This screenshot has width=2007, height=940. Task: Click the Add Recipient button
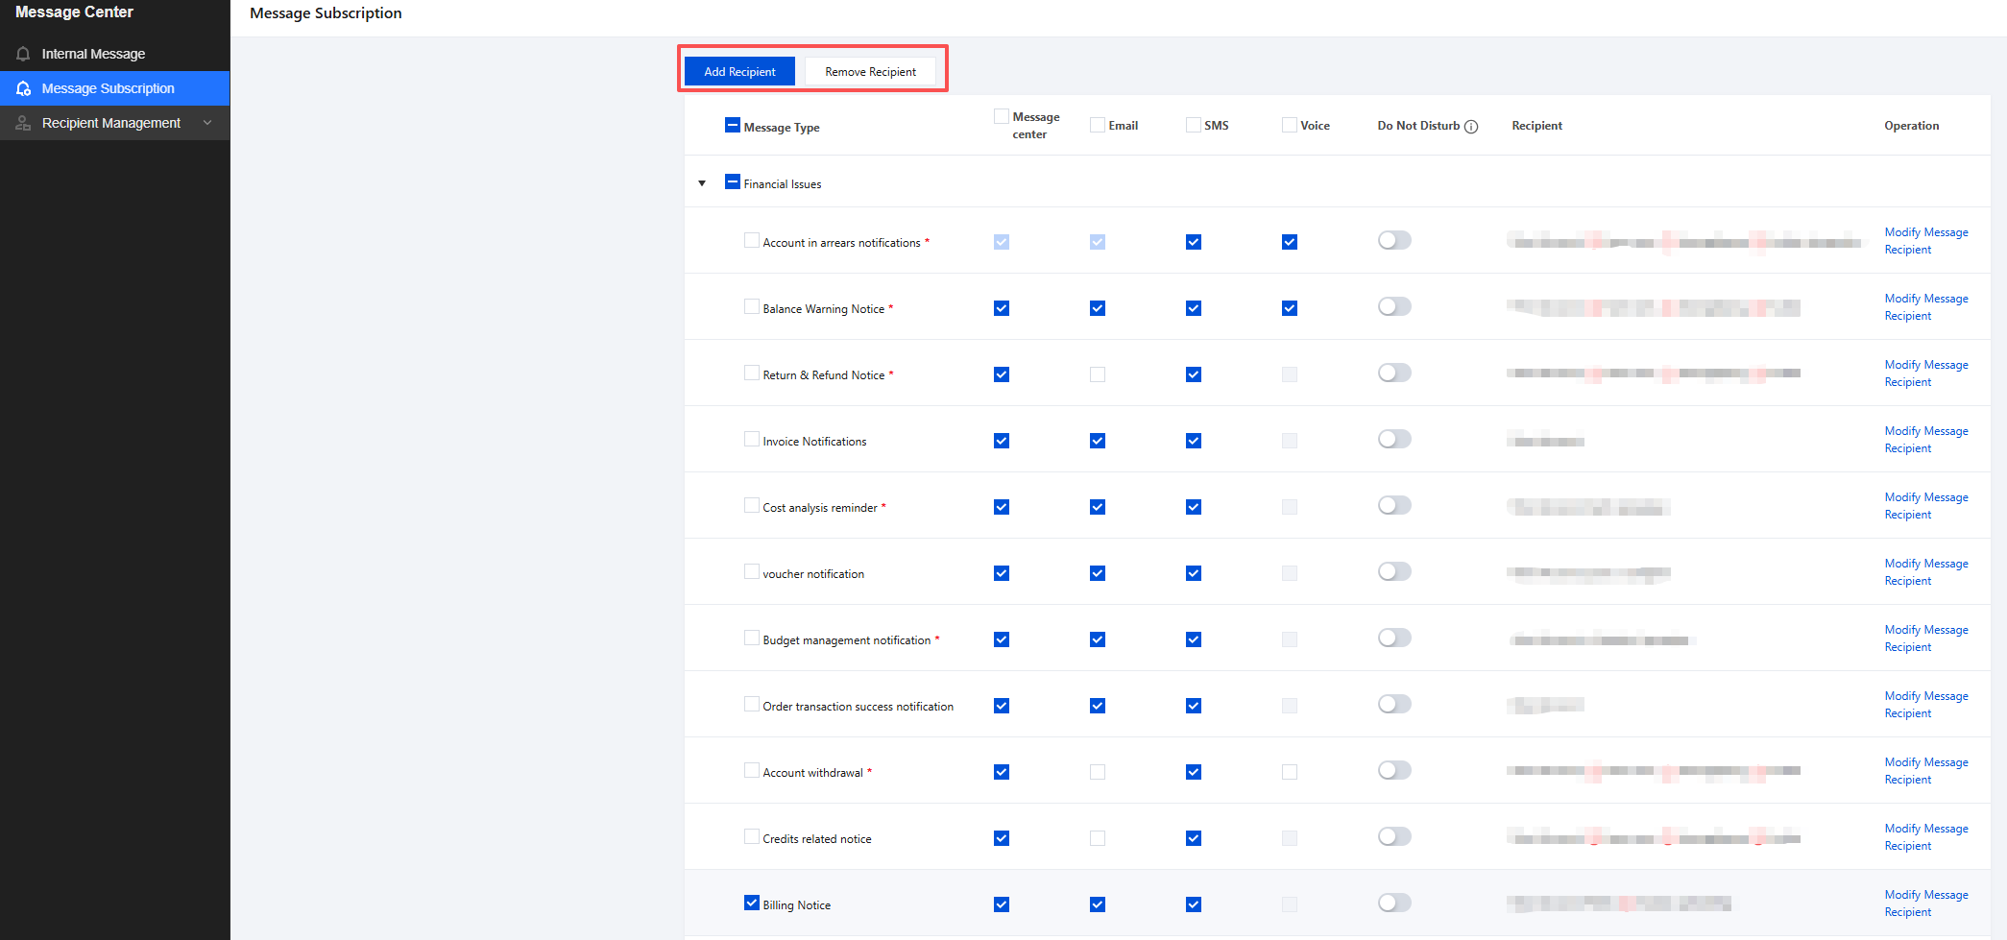(x=739, y=72)
